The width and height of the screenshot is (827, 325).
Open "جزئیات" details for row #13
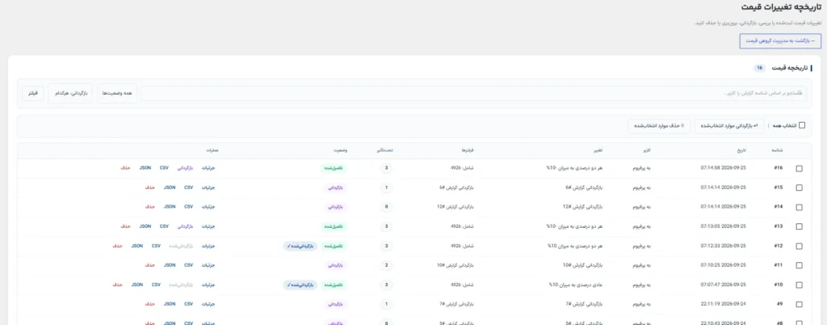pyautogui.click(x=209, y=226)
